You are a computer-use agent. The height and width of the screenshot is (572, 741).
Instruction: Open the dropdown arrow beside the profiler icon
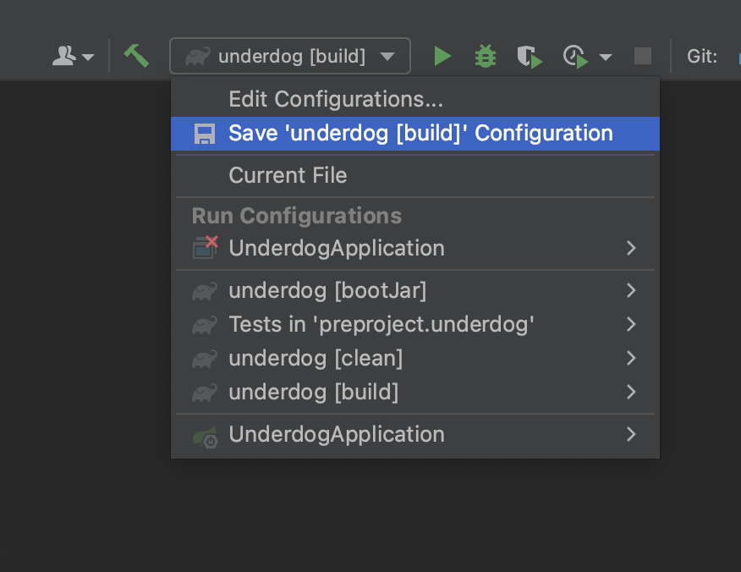click(606, 58)
